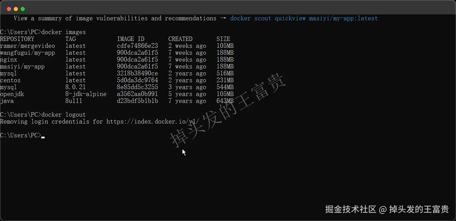Click the red close window button
This screenshot has height=221, width=456.
pos(9,9)
